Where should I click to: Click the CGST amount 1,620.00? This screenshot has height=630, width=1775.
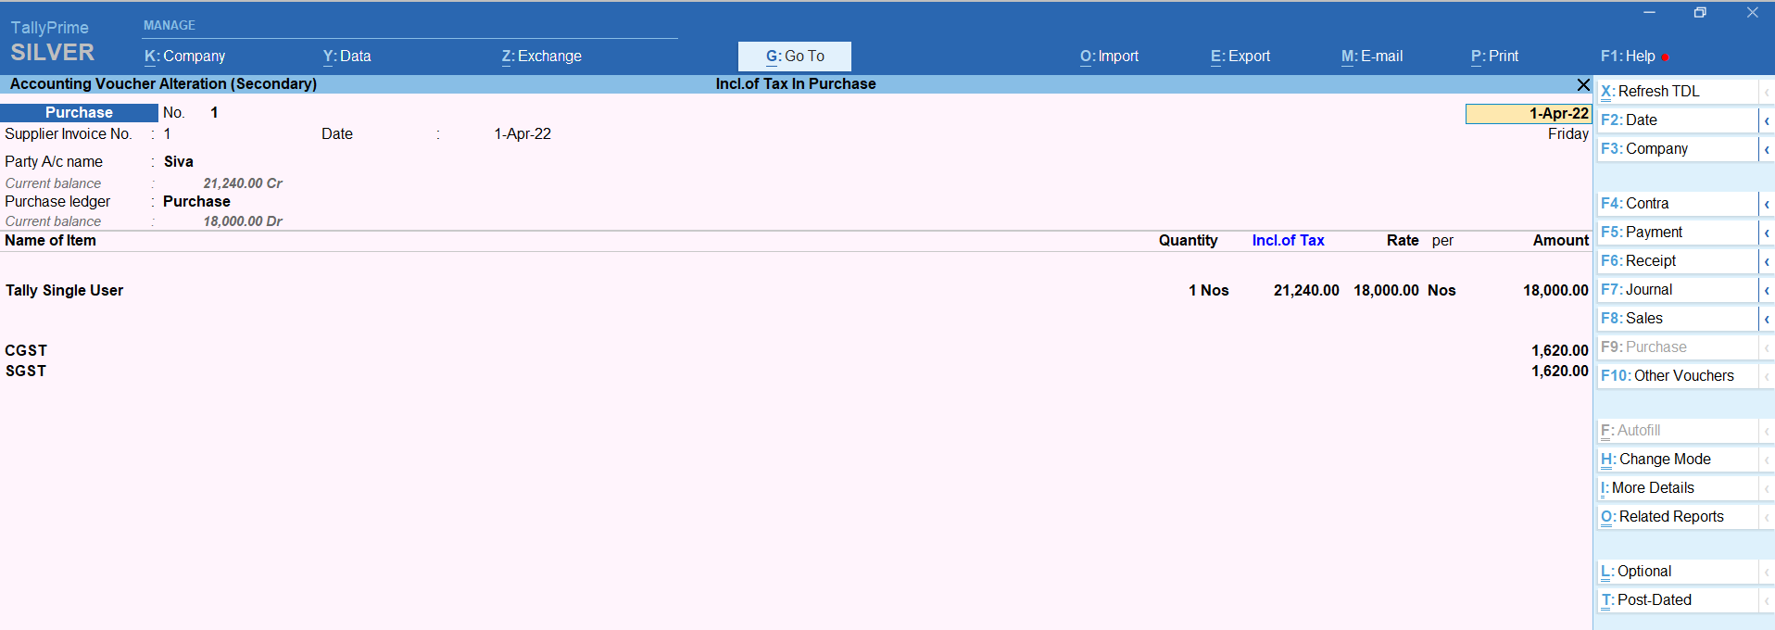[1560, 351]
